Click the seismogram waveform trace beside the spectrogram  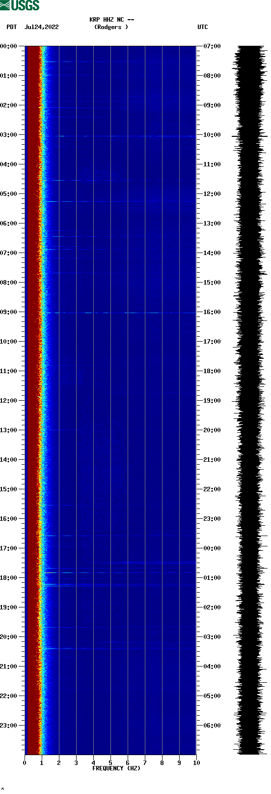pos(251,400)
